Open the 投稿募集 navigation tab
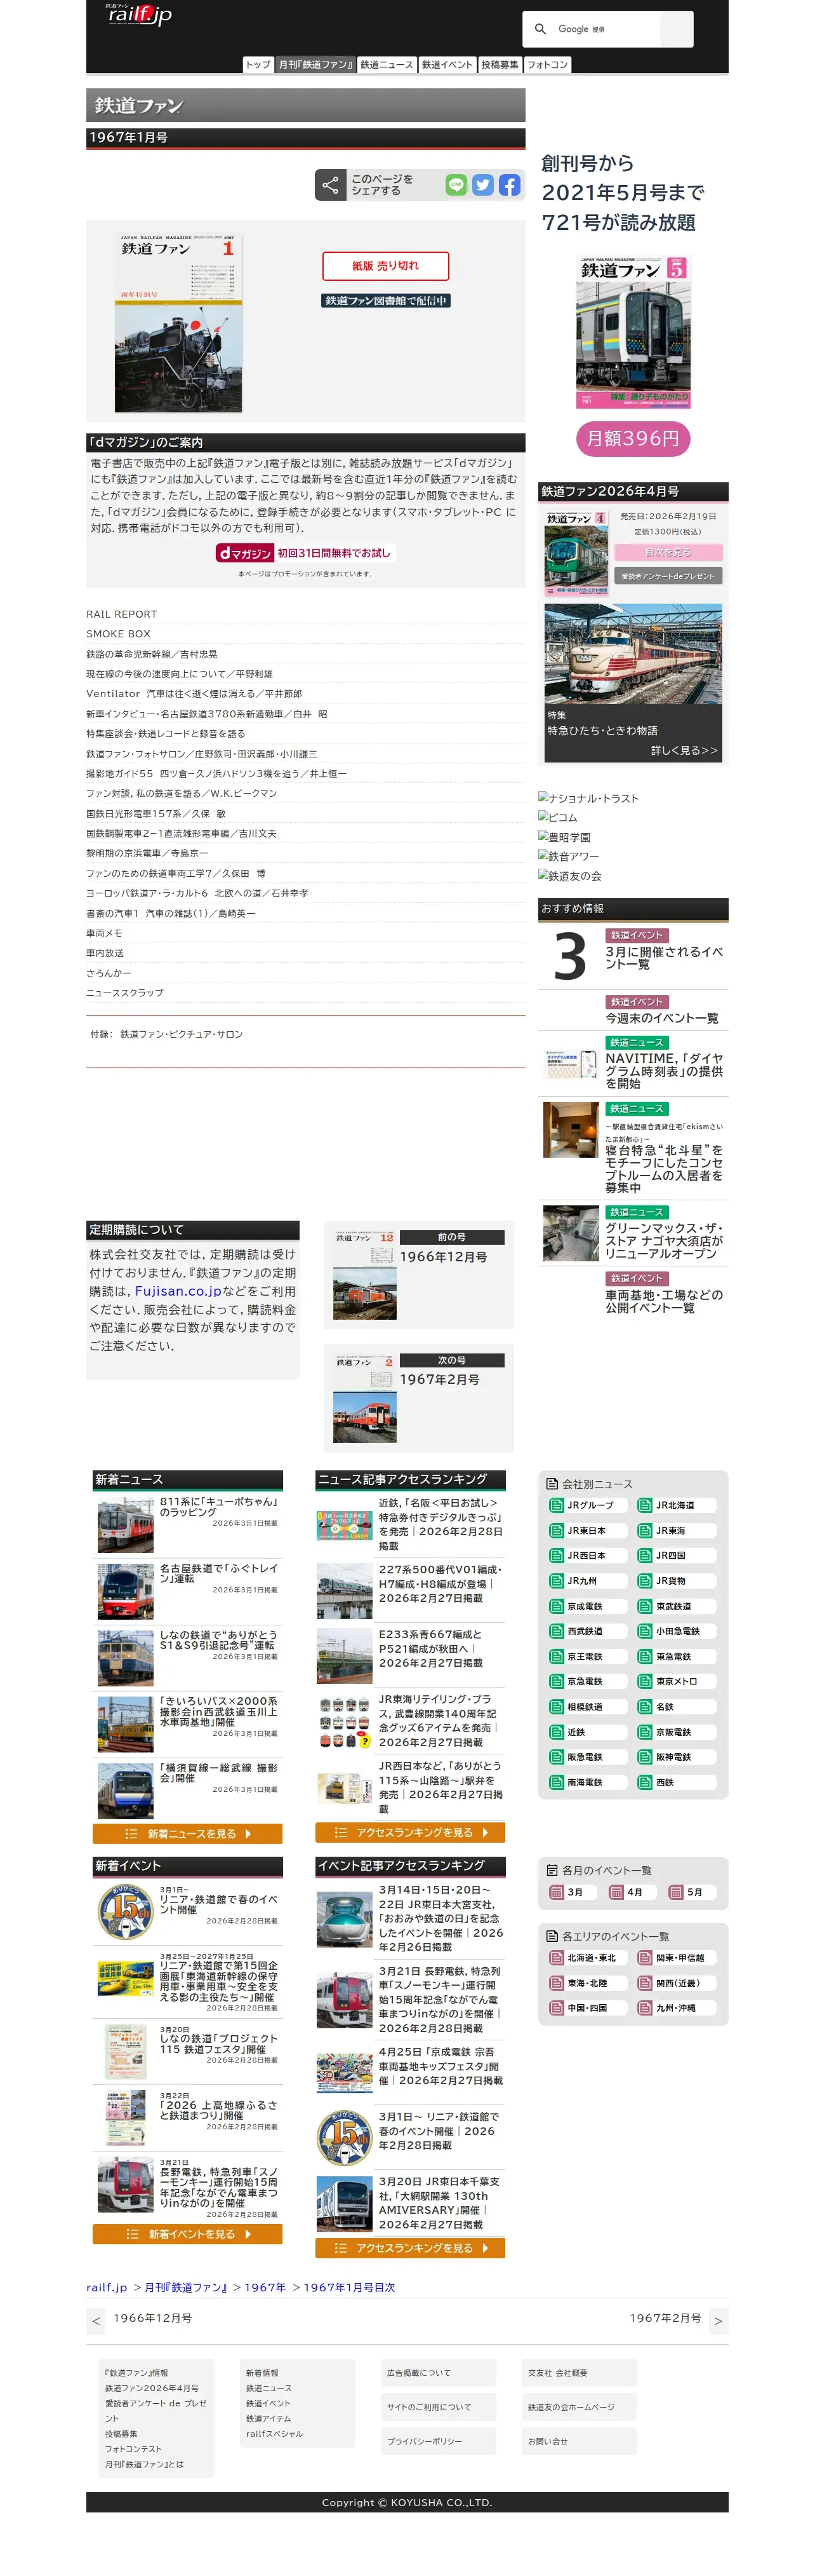815x2576 pixels. 500,65
